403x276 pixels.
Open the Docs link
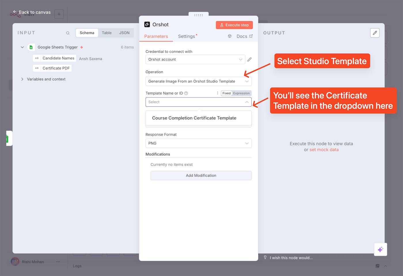point(245,36)
